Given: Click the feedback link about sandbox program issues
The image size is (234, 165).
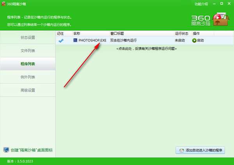Looking at the screenshot, I should coord(146,49).
